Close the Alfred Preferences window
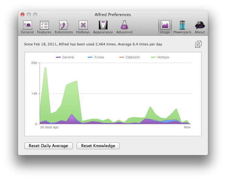 (23, 15)
